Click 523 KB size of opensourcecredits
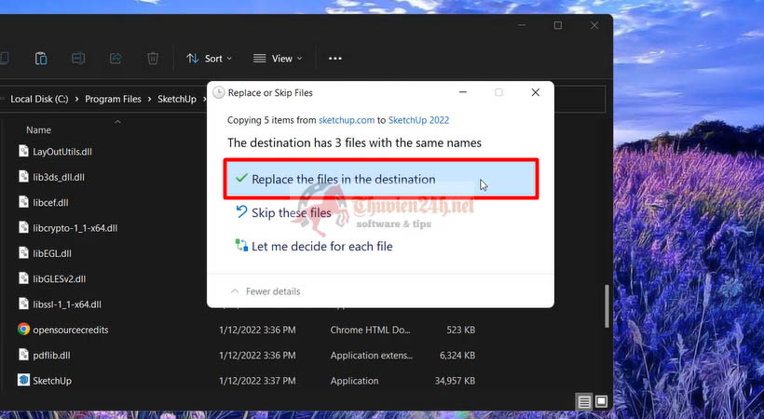The image size is (764, 419). (460, 330)
